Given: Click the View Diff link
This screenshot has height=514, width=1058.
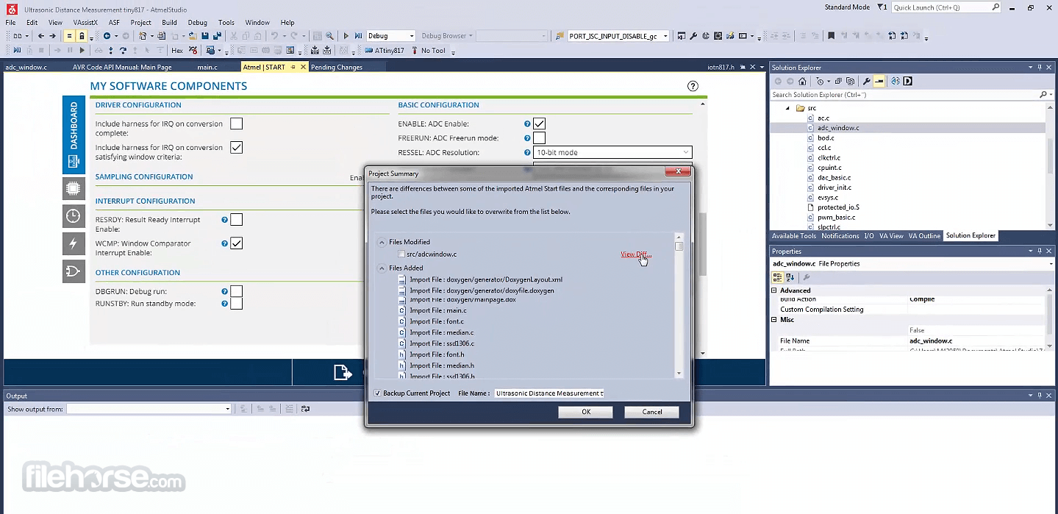Looking at the screenshot, I should (x=636, y=254).
